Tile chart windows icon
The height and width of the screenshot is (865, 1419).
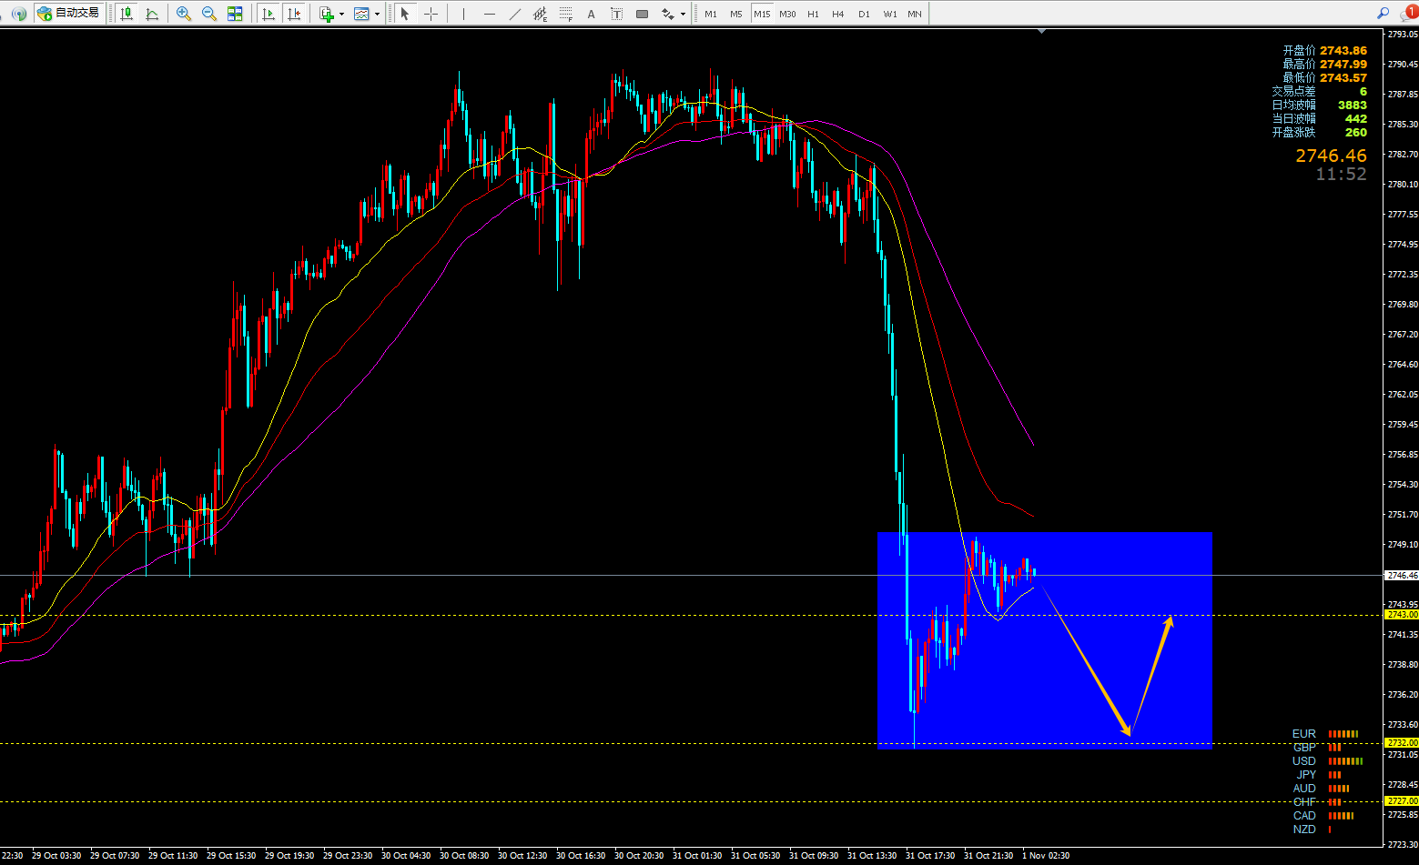pyautogui.click(x=235, y=14)
